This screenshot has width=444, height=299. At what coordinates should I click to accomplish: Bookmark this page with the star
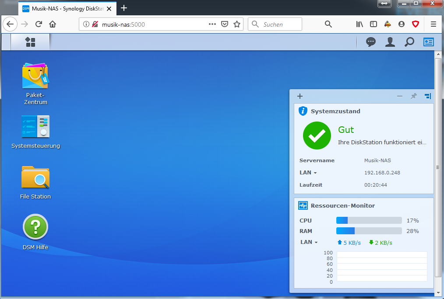coord(237,24)
